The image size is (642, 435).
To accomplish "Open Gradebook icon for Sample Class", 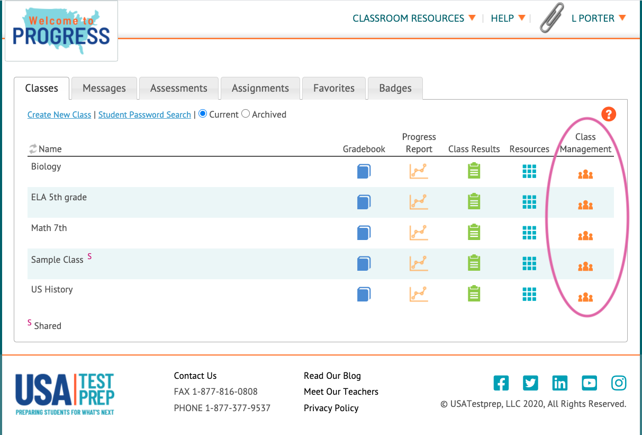I will coord(364,263).
